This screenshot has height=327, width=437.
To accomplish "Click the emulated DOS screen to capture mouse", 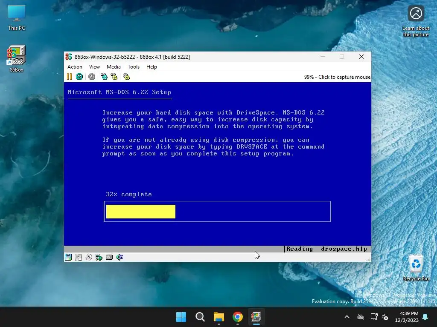I will pyautogui.click(x=217, y=167).
